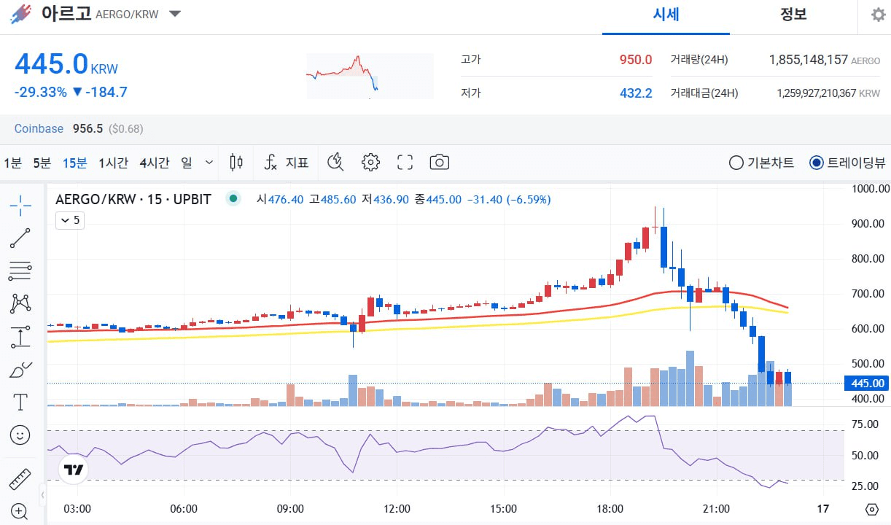Open the 지표 indicators menu
This screenshot has width=891, height=525.
click(x=286, y=163)
